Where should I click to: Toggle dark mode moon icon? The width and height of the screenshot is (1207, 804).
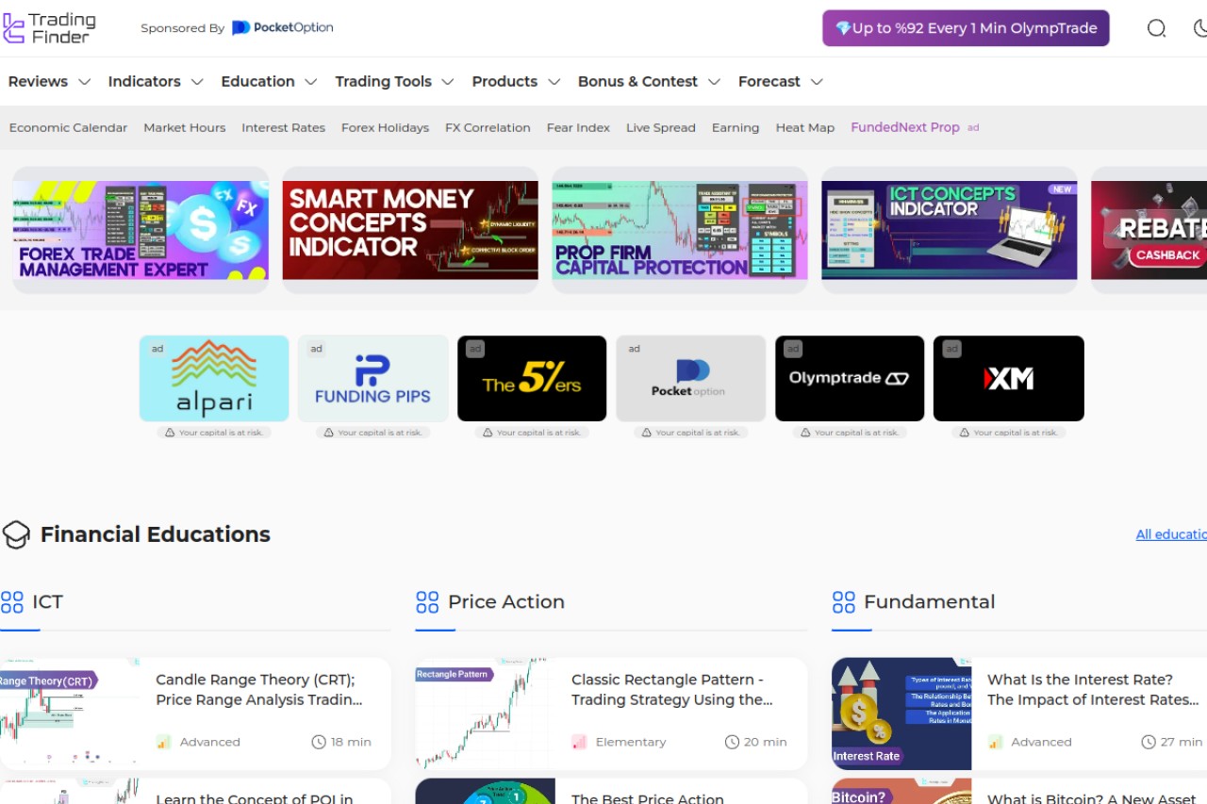1199,28
